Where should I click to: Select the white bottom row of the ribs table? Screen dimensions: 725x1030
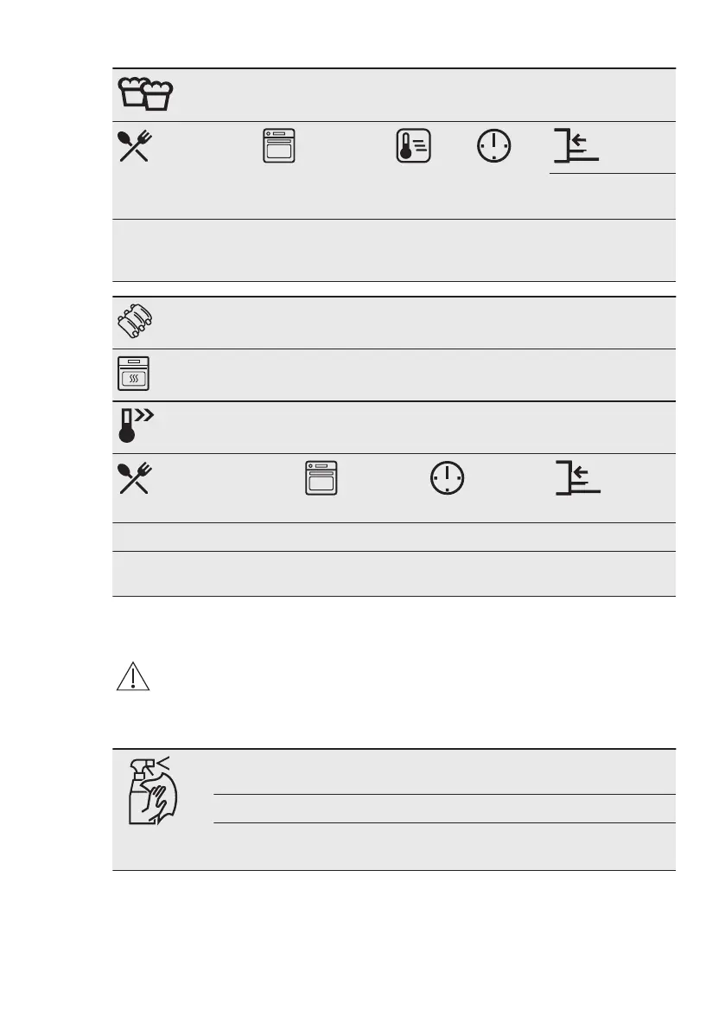click(x=394, y=574)
